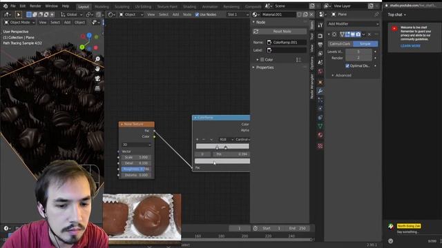442x248 pixels.
Task: Open the Blender logo menu
Action: [x=6, y=6]
